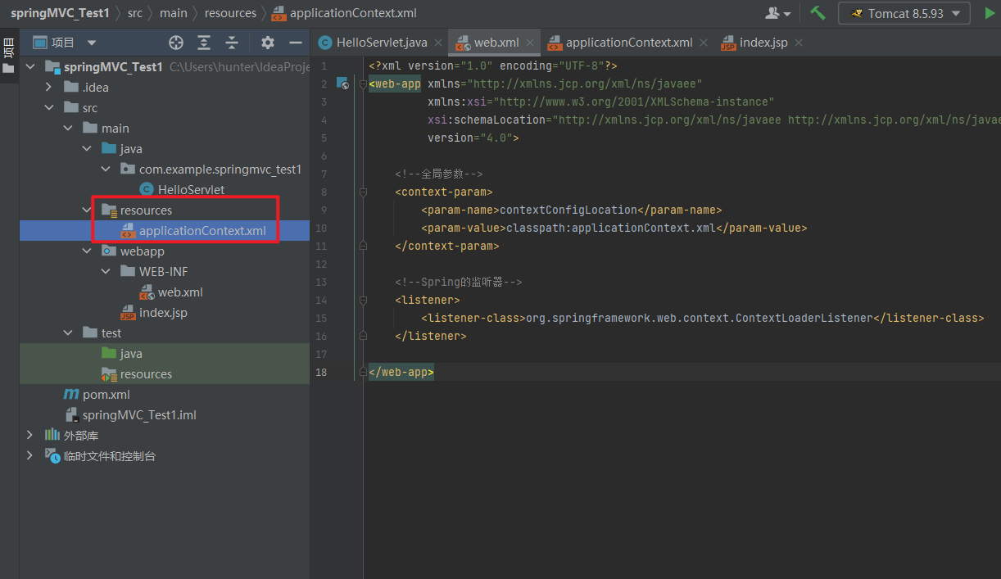The width and height of the screenshot is (1001, 579).
Task: Open the user account icon dropdown
Action: click(777, 13)
